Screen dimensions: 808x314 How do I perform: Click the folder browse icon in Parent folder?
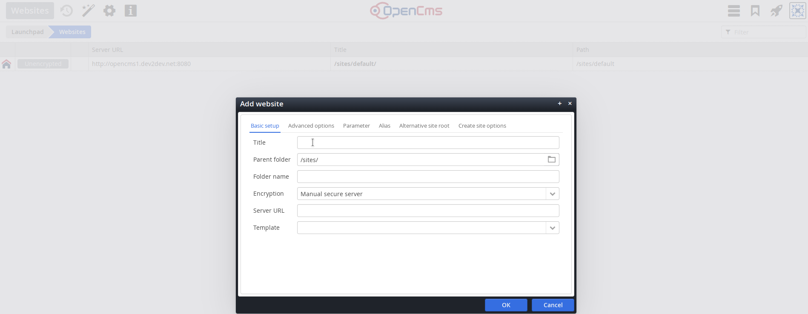[551, 160]
